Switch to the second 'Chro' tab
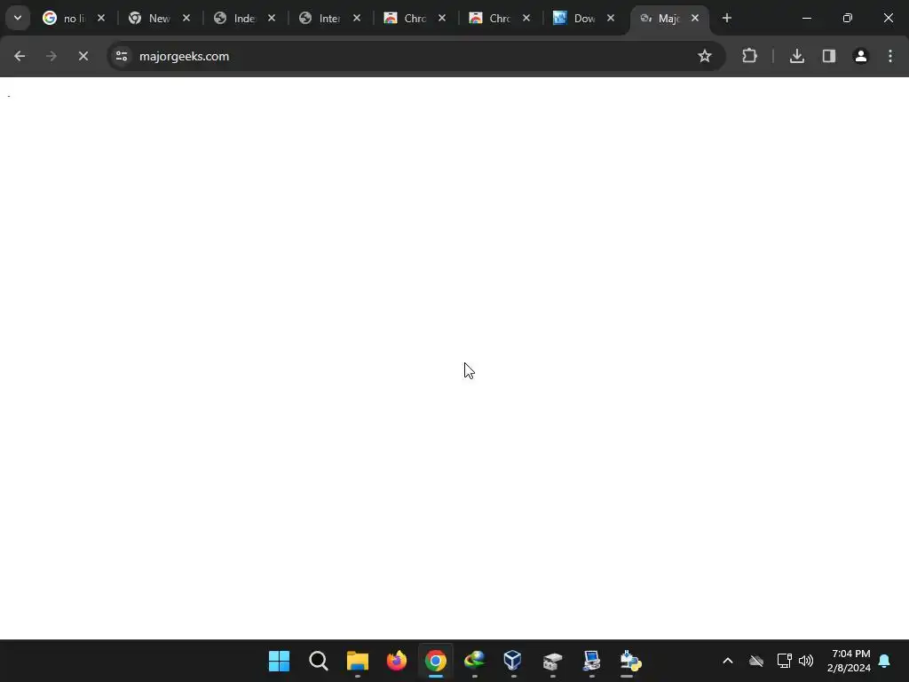 [490, 18]
